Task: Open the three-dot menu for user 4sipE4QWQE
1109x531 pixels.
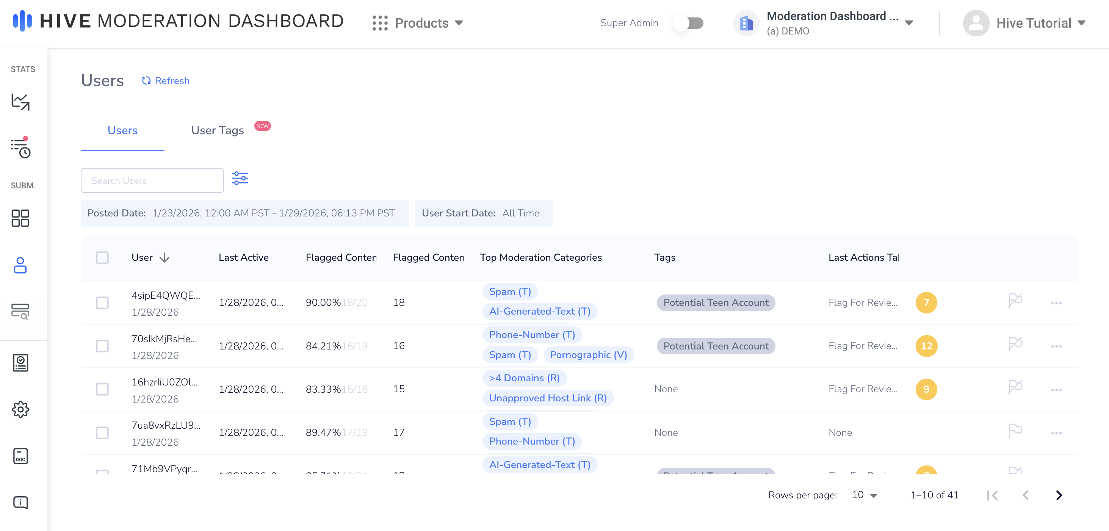Action: pyautogui.click(x=1056, y=303)
